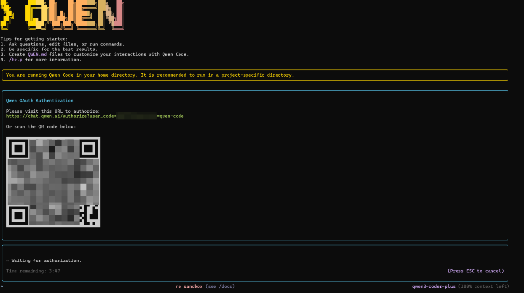Click the tip 'Ask questions, edit files, or run commands.'
This screenshot has height=293, width=524.
tap(66, 44)
